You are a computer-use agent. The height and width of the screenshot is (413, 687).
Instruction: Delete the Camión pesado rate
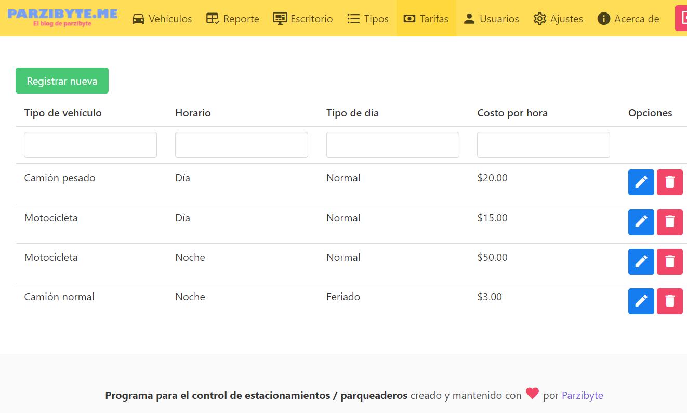(x=669, y=182)
